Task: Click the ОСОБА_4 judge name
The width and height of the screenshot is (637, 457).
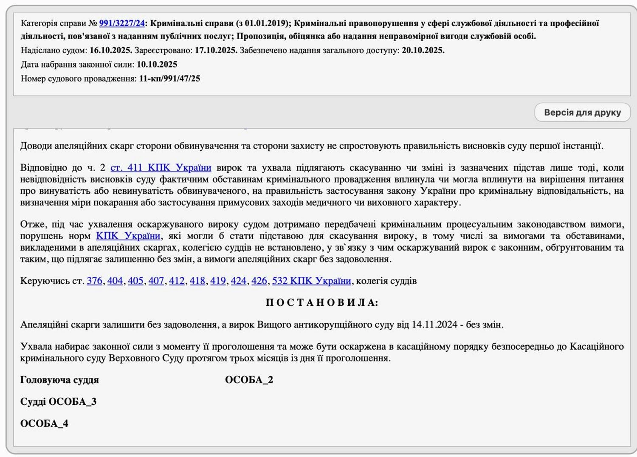Action: click(x=44, y=424)
